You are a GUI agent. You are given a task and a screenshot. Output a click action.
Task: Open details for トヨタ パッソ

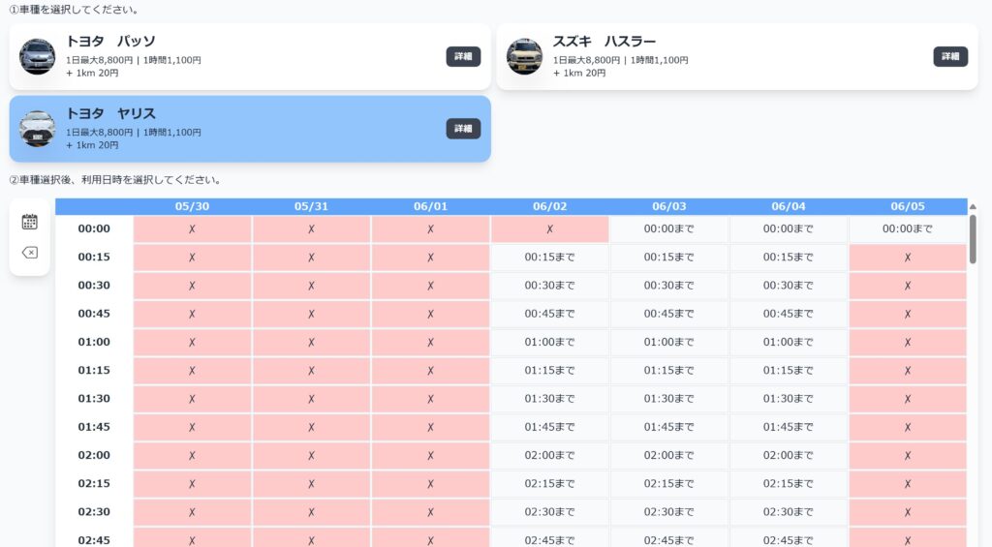tap(463, 56)
